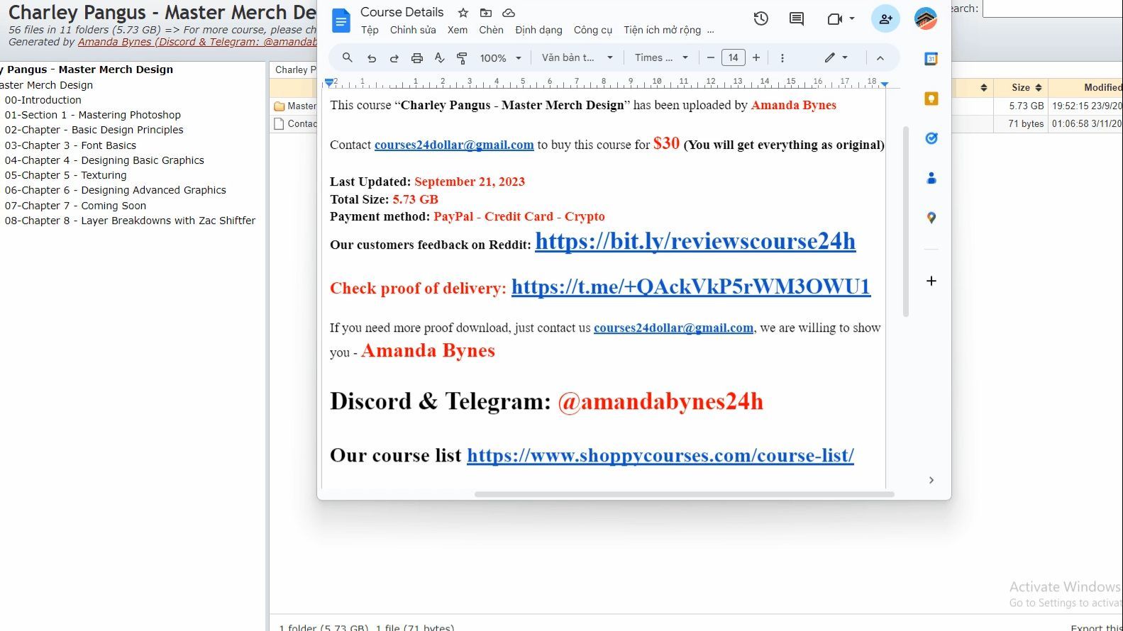Start a video call from camera icon
1123x631 pixels.
pyautogui.click(x=835, y=19)
